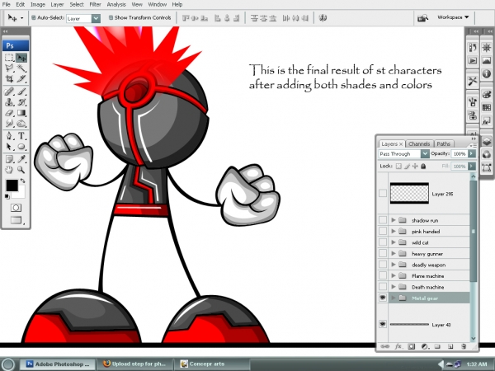495x371 pixels.
Task: Open the Pass Through blend mode dropdown
Action: [x=425, y=153]
